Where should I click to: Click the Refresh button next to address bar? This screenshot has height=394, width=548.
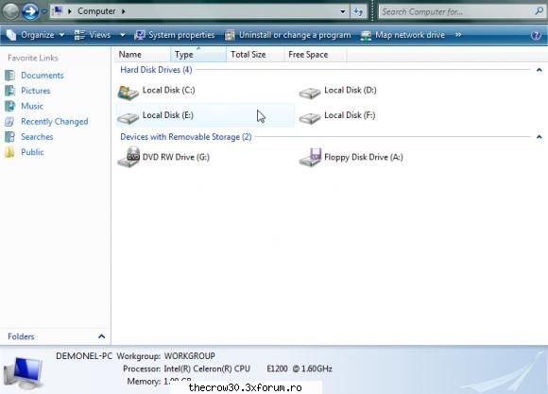click(x=358, y=11)
